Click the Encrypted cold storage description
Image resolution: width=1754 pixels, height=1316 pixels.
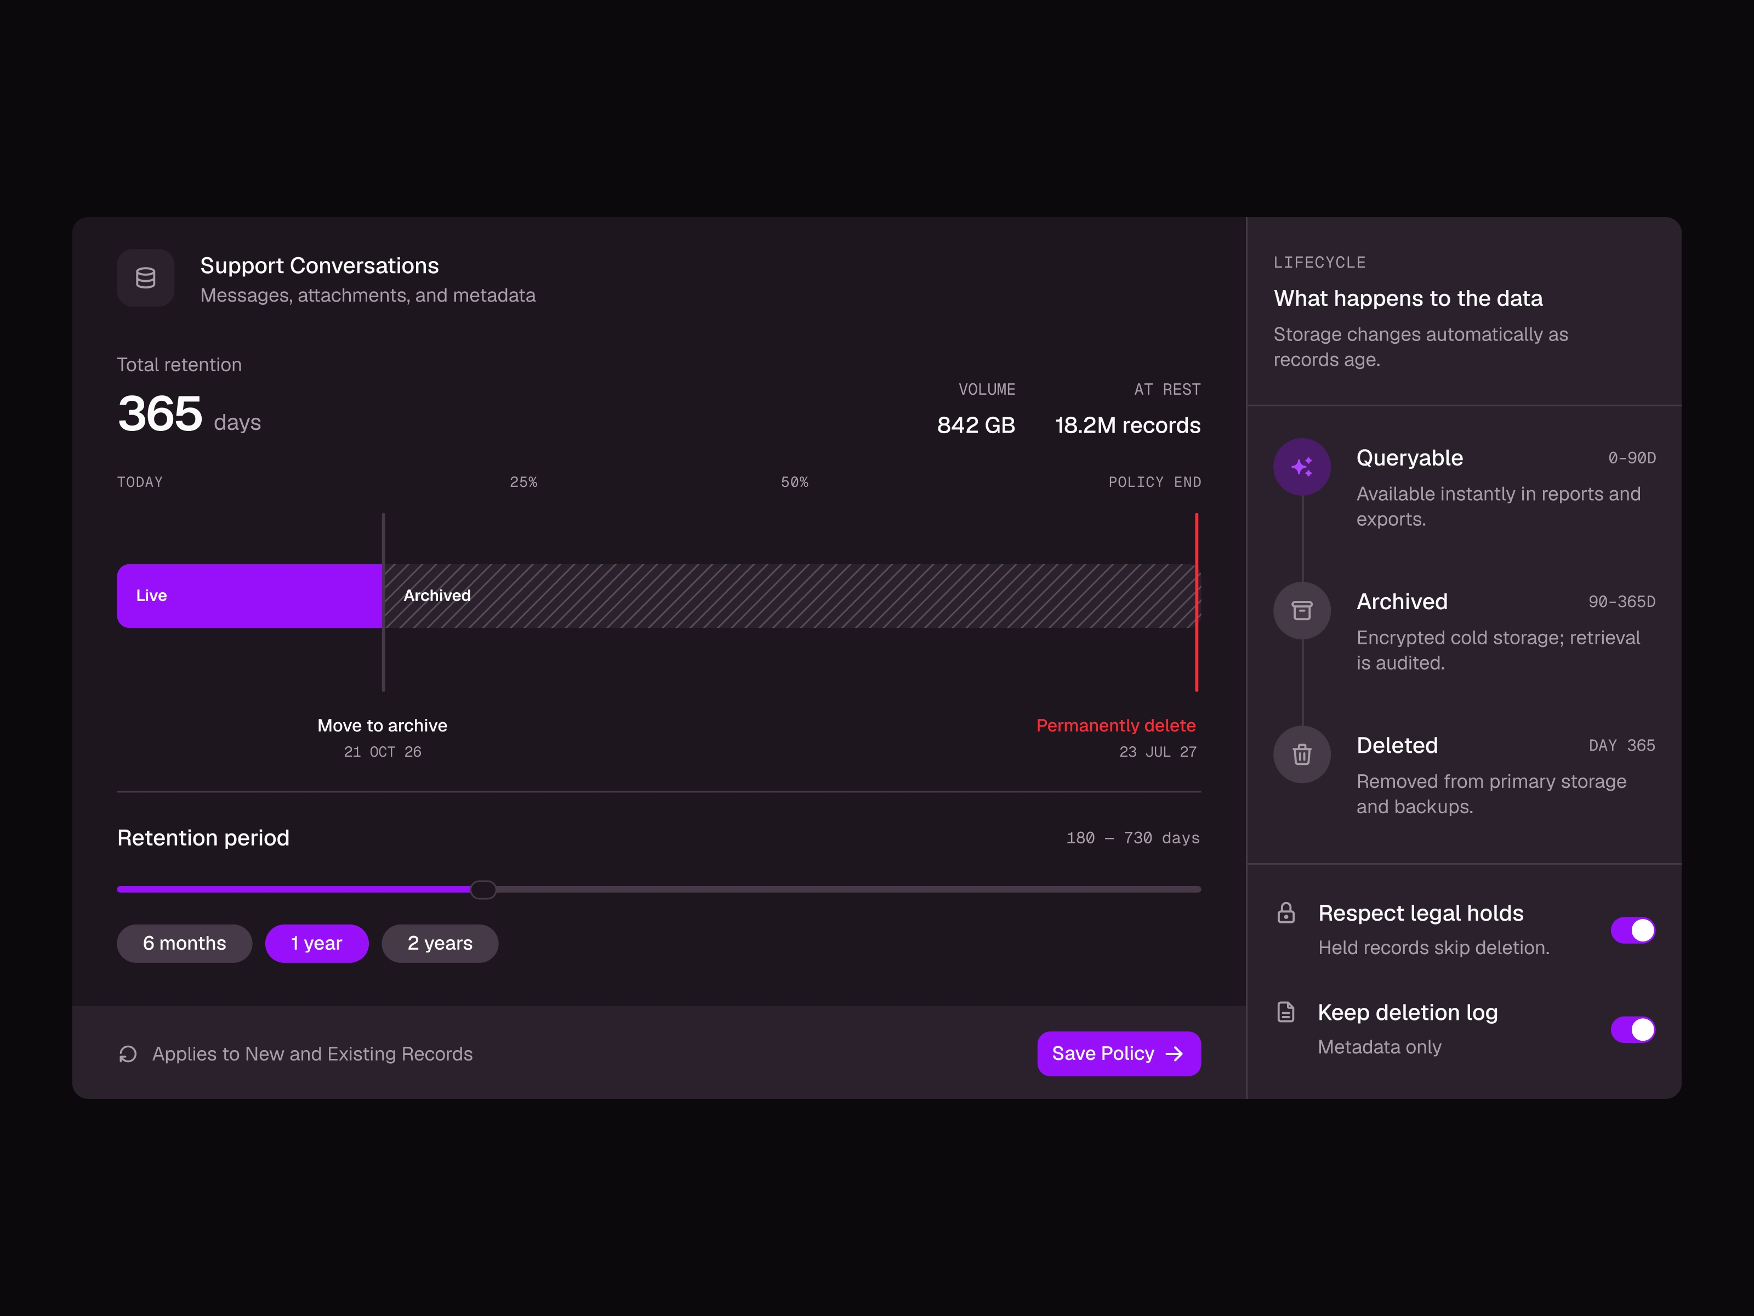click(x=1498, y=650)
